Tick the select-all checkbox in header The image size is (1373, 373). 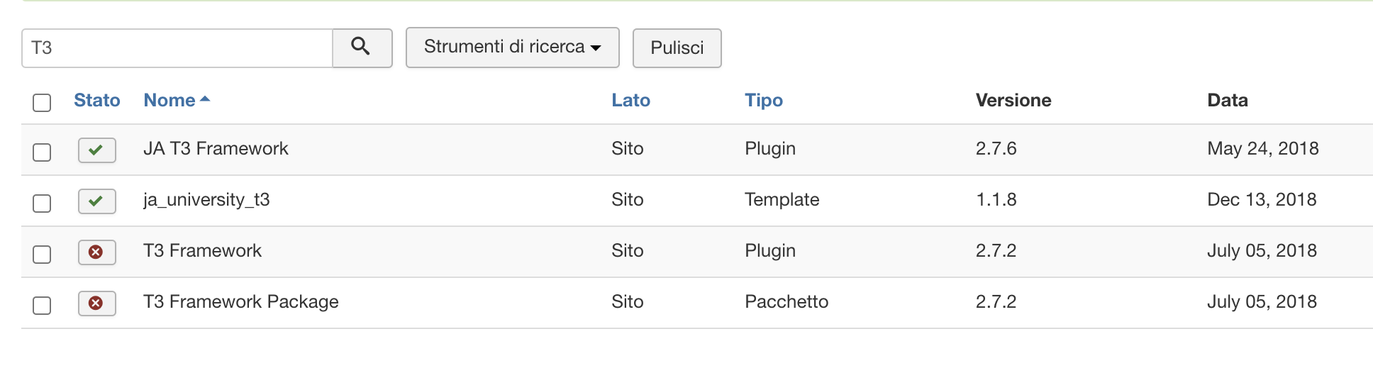click(x=42, y=103)
